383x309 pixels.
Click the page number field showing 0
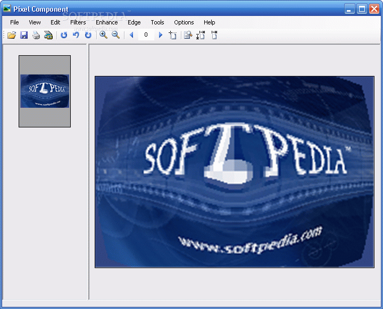[x=146, y=35]
